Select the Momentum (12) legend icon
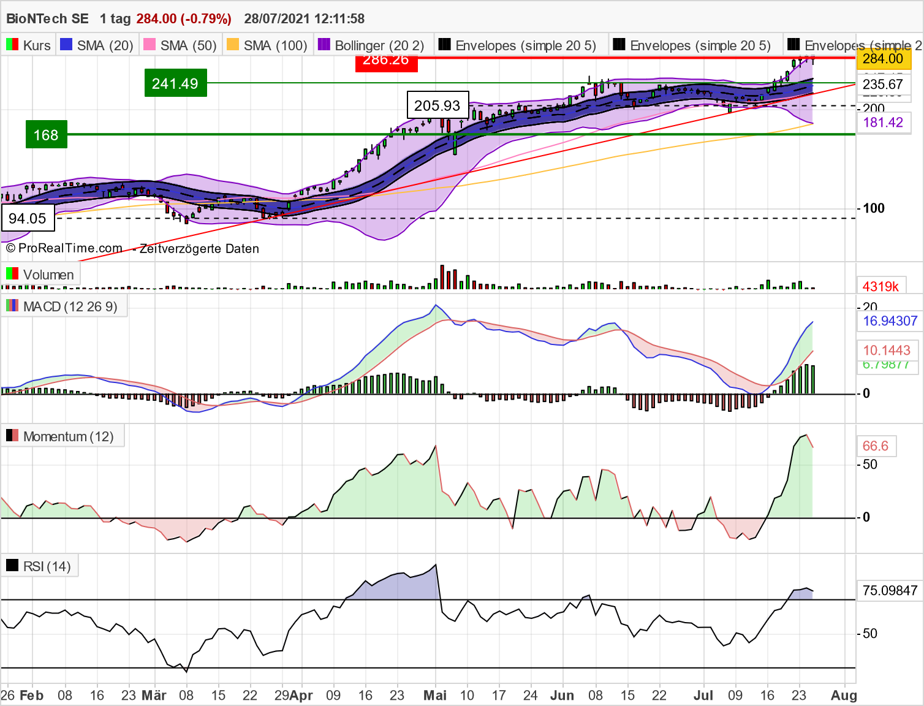This screenshot has width=924, height=706. pos(11,436)
